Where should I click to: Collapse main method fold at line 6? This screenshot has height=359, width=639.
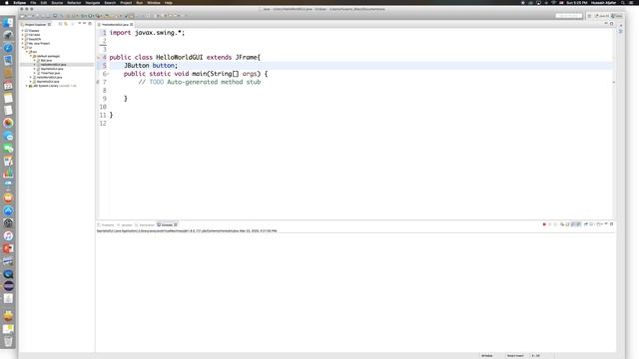pos(108,74)
